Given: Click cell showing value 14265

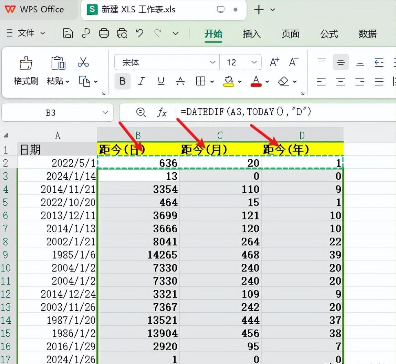Looking at the screenshot, I should point(138,254).
